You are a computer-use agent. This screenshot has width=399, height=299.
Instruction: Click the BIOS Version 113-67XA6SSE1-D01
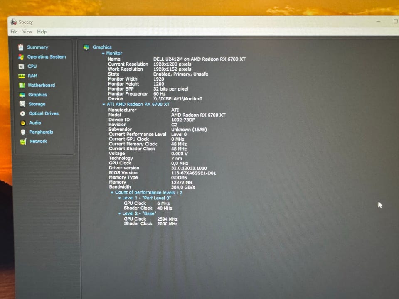coord(193,173)
